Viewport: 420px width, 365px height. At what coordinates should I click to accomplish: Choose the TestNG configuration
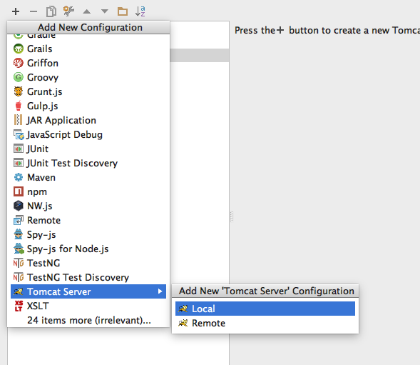pos(88,263)
